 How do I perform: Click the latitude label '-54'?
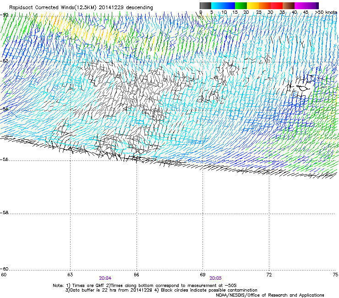4,109
